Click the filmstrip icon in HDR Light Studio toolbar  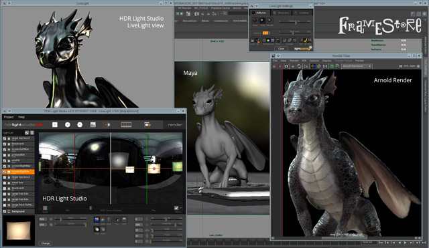pos(126,125)
